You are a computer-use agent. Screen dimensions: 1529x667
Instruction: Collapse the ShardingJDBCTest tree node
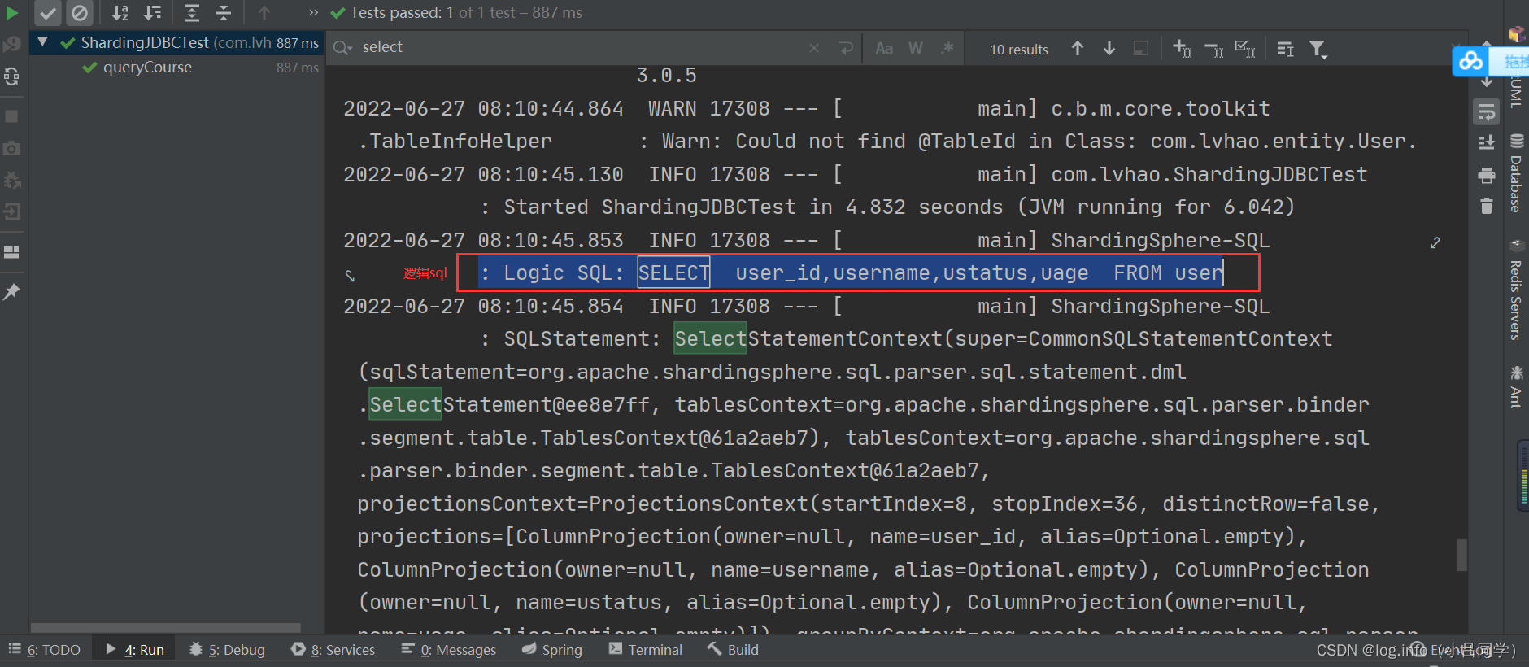click(42, 41)
